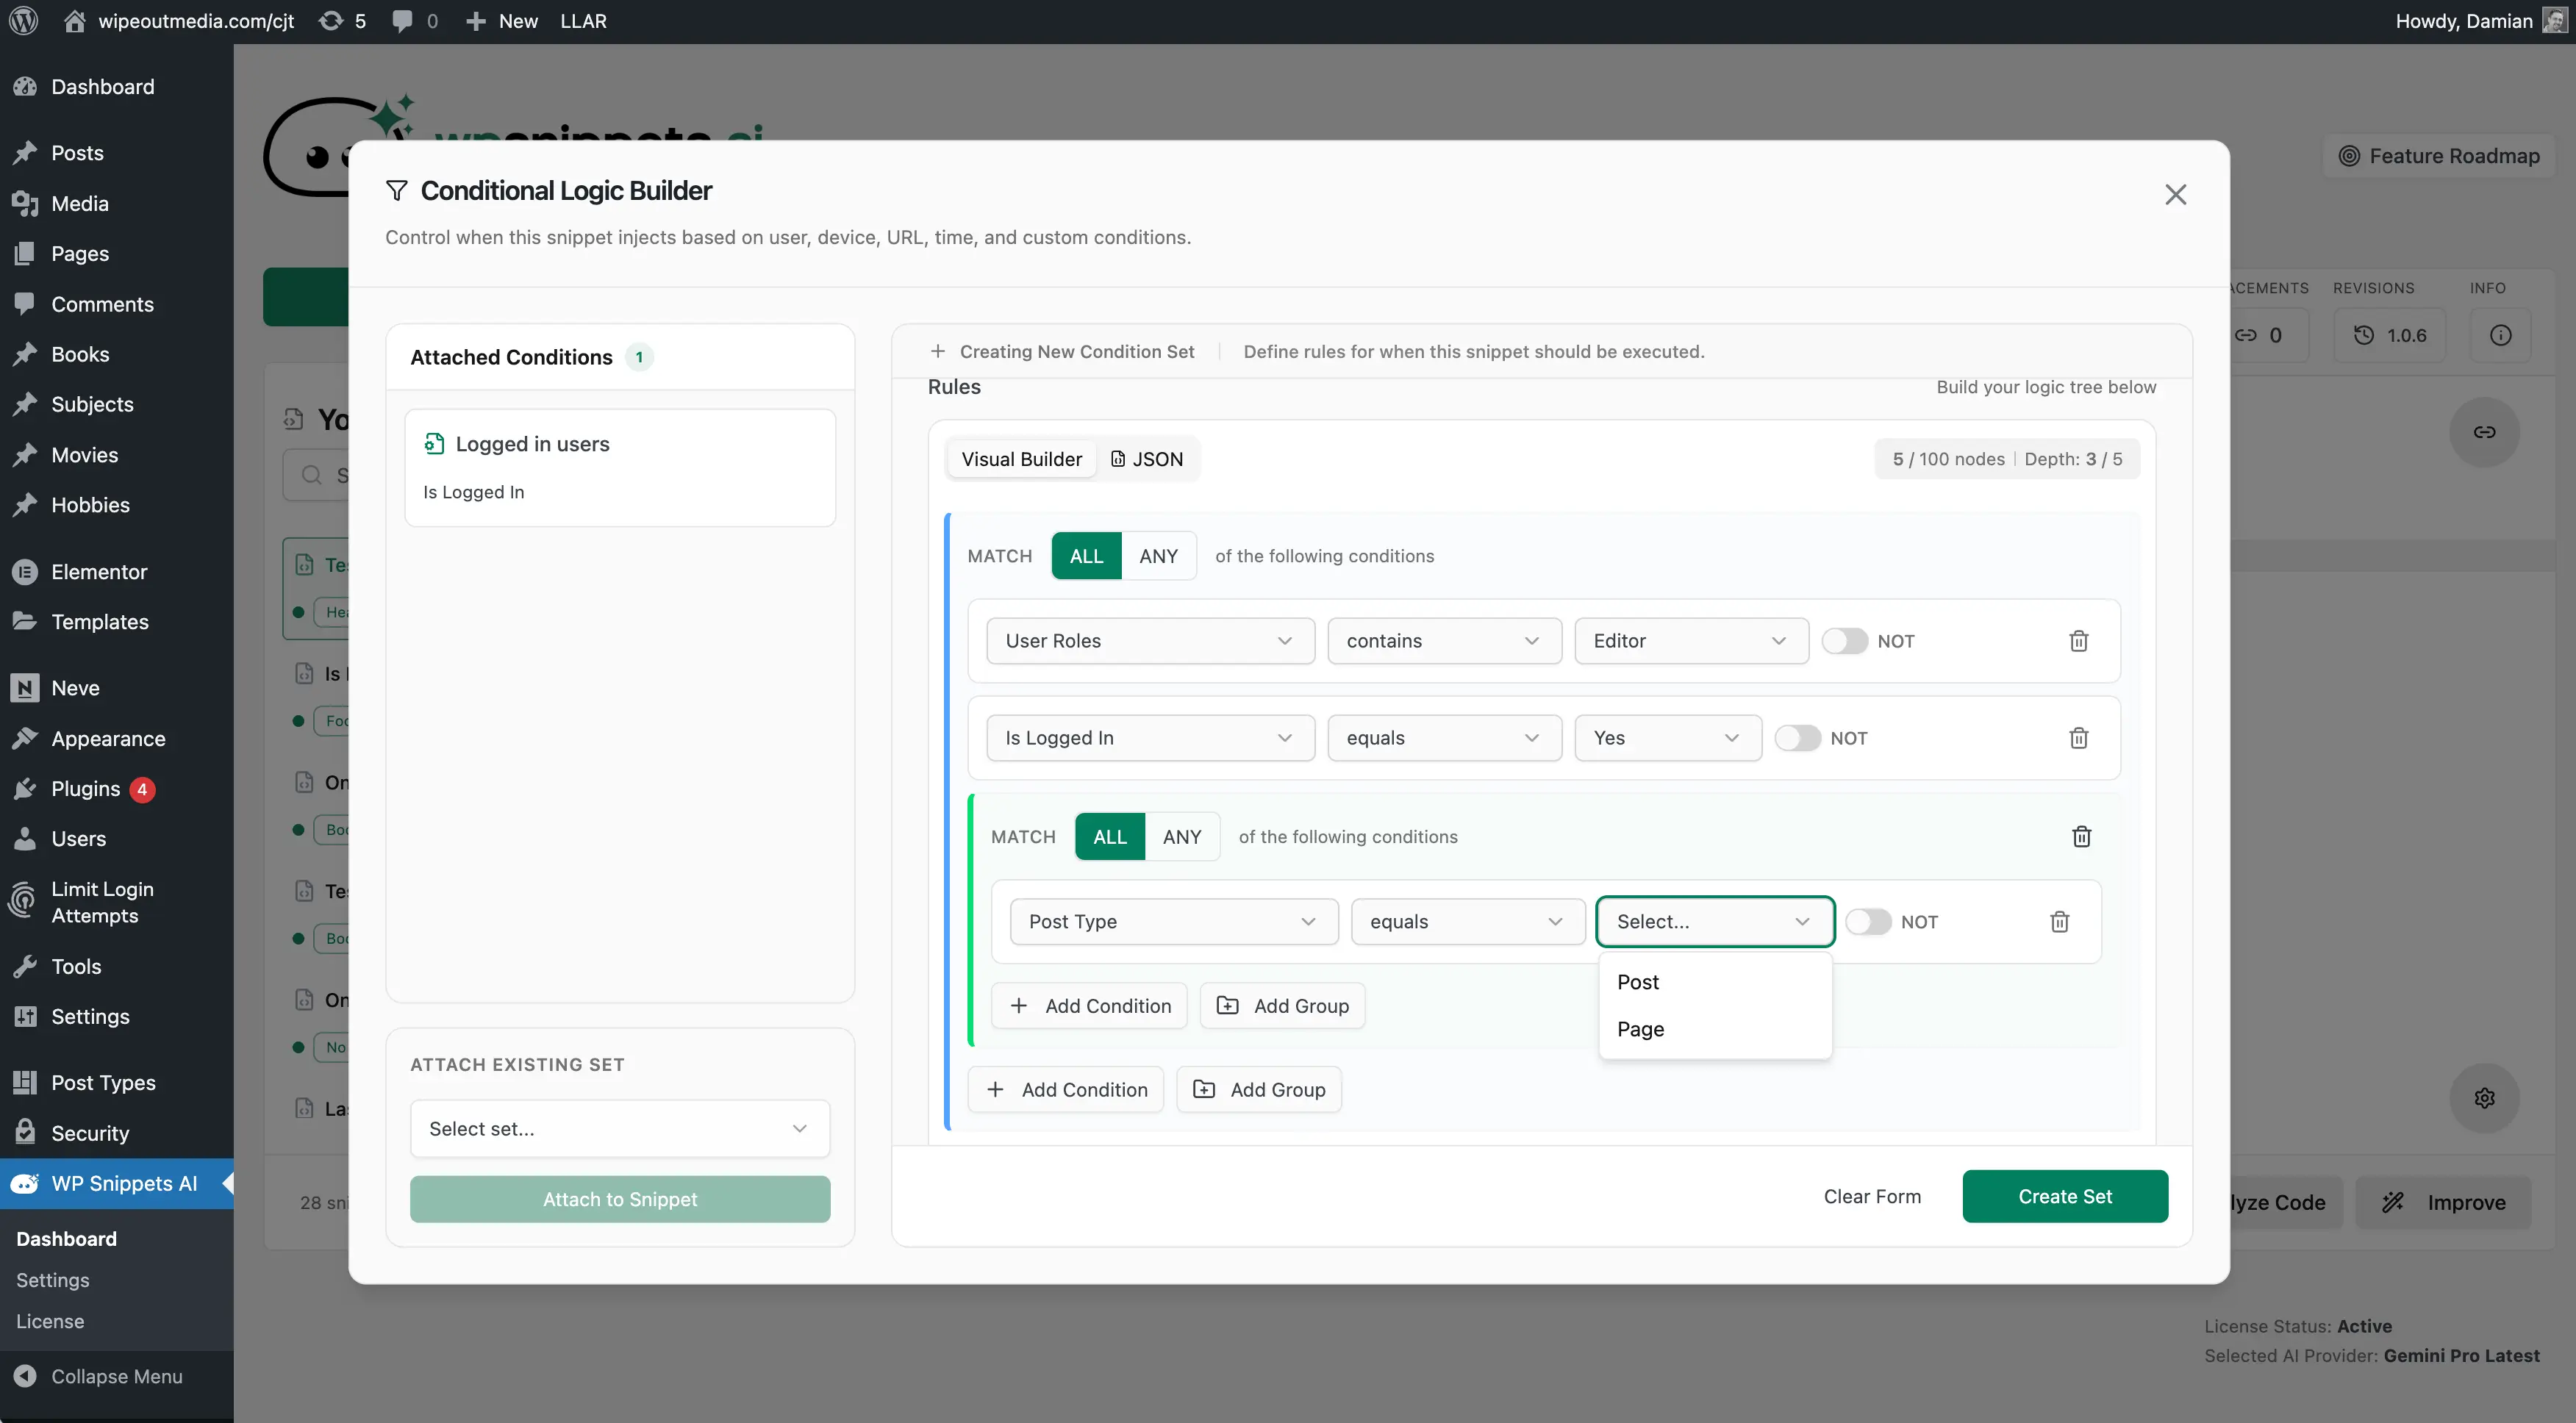
Task: Open Media in the sidebar
Action: tap(79, 204)
